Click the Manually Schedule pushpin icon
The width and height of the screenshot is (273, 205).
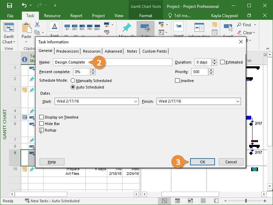click(127, 27)
